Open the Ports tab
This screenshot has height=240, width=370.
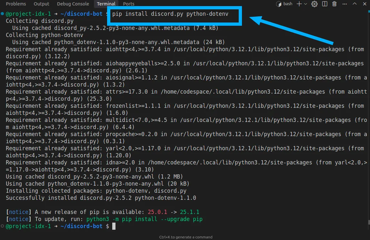click(x=129, y=4)
